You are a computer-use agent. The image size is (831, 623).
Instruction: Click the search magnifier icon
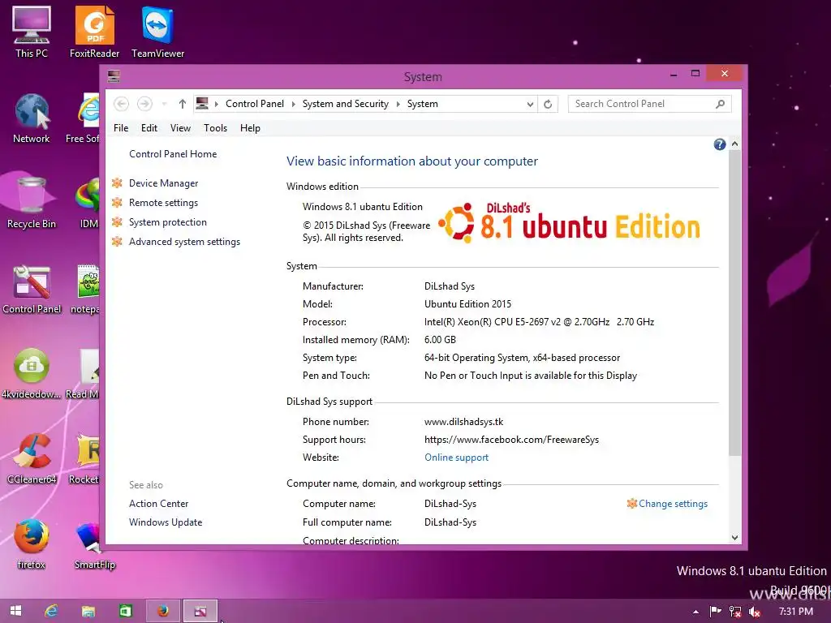tap(720, 104)
